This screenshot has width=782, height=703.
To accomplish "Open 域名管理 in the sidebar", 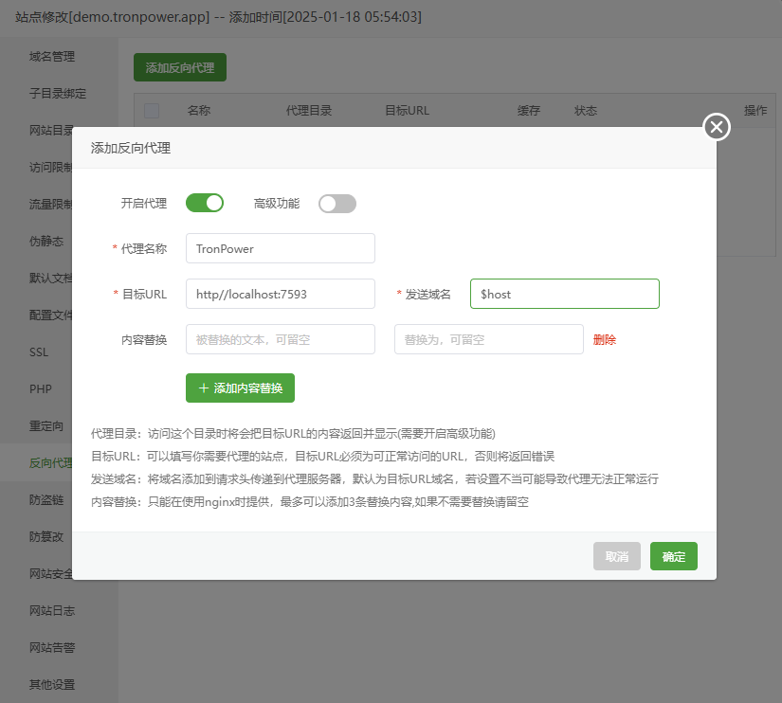I will (x=52, y=57).
